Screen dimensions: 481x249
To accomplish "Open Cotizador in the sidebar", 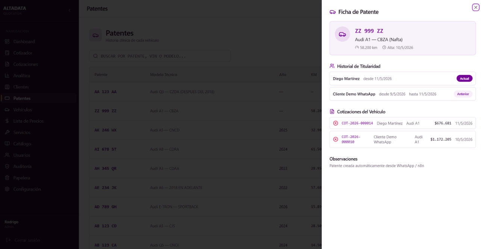I will pos(39,53).
